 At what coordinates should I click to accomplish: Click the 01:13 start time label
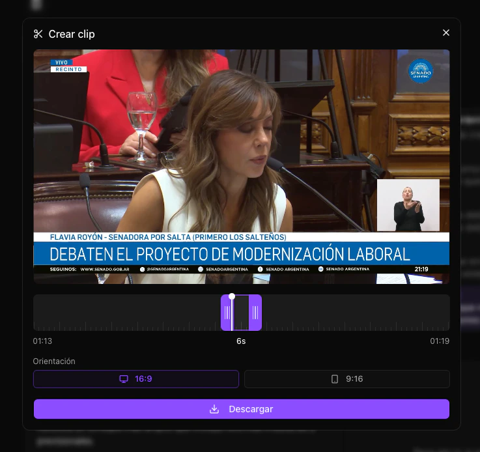[x=42, y=341]
